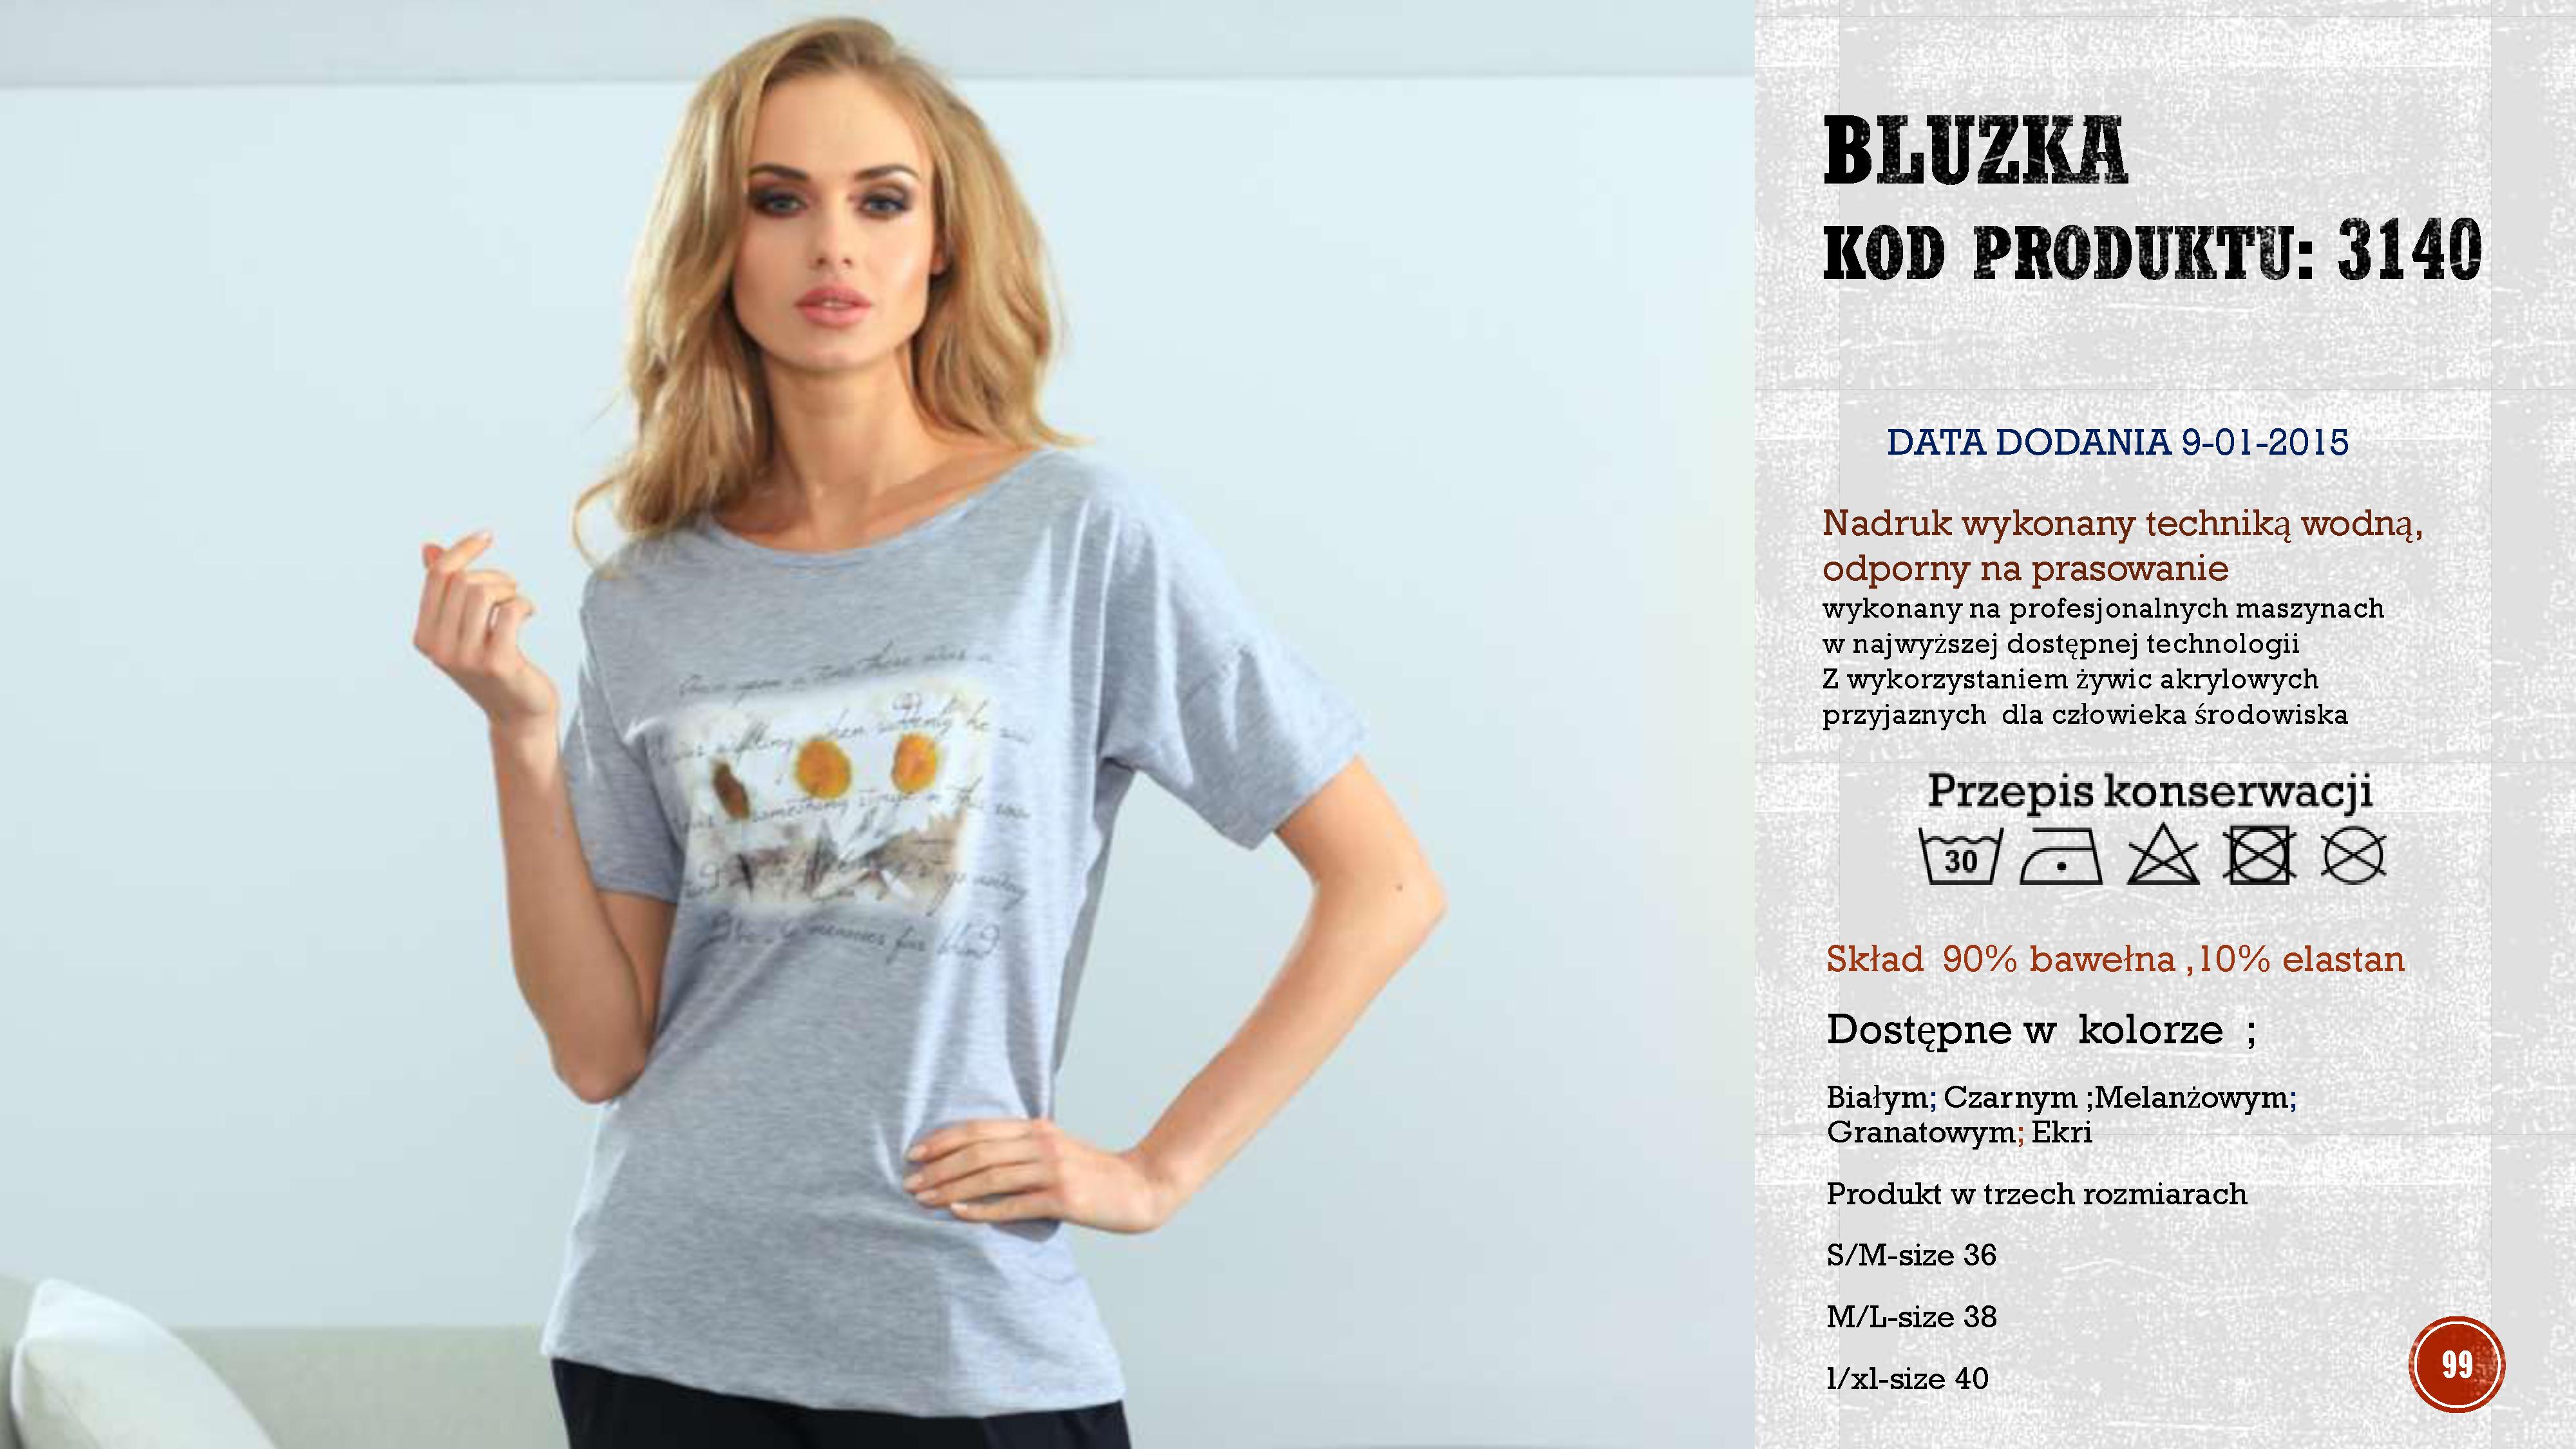This screenshot has height=1449, width=2576.
Task: Click the Skład 90% bawełna composition line
Action: [x=2115, y=959]
